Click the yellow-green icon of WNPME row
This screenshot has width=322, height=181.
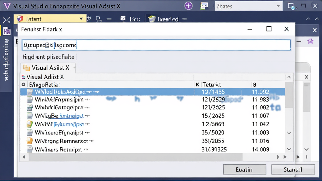30,124
